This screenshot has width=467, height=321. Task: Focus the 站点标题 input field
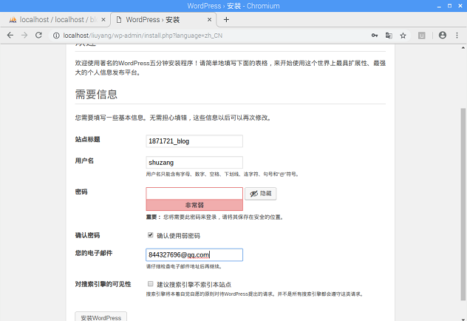tap(194, 141)
